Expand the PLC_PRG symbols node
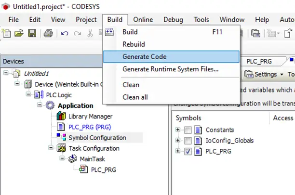 177,151
